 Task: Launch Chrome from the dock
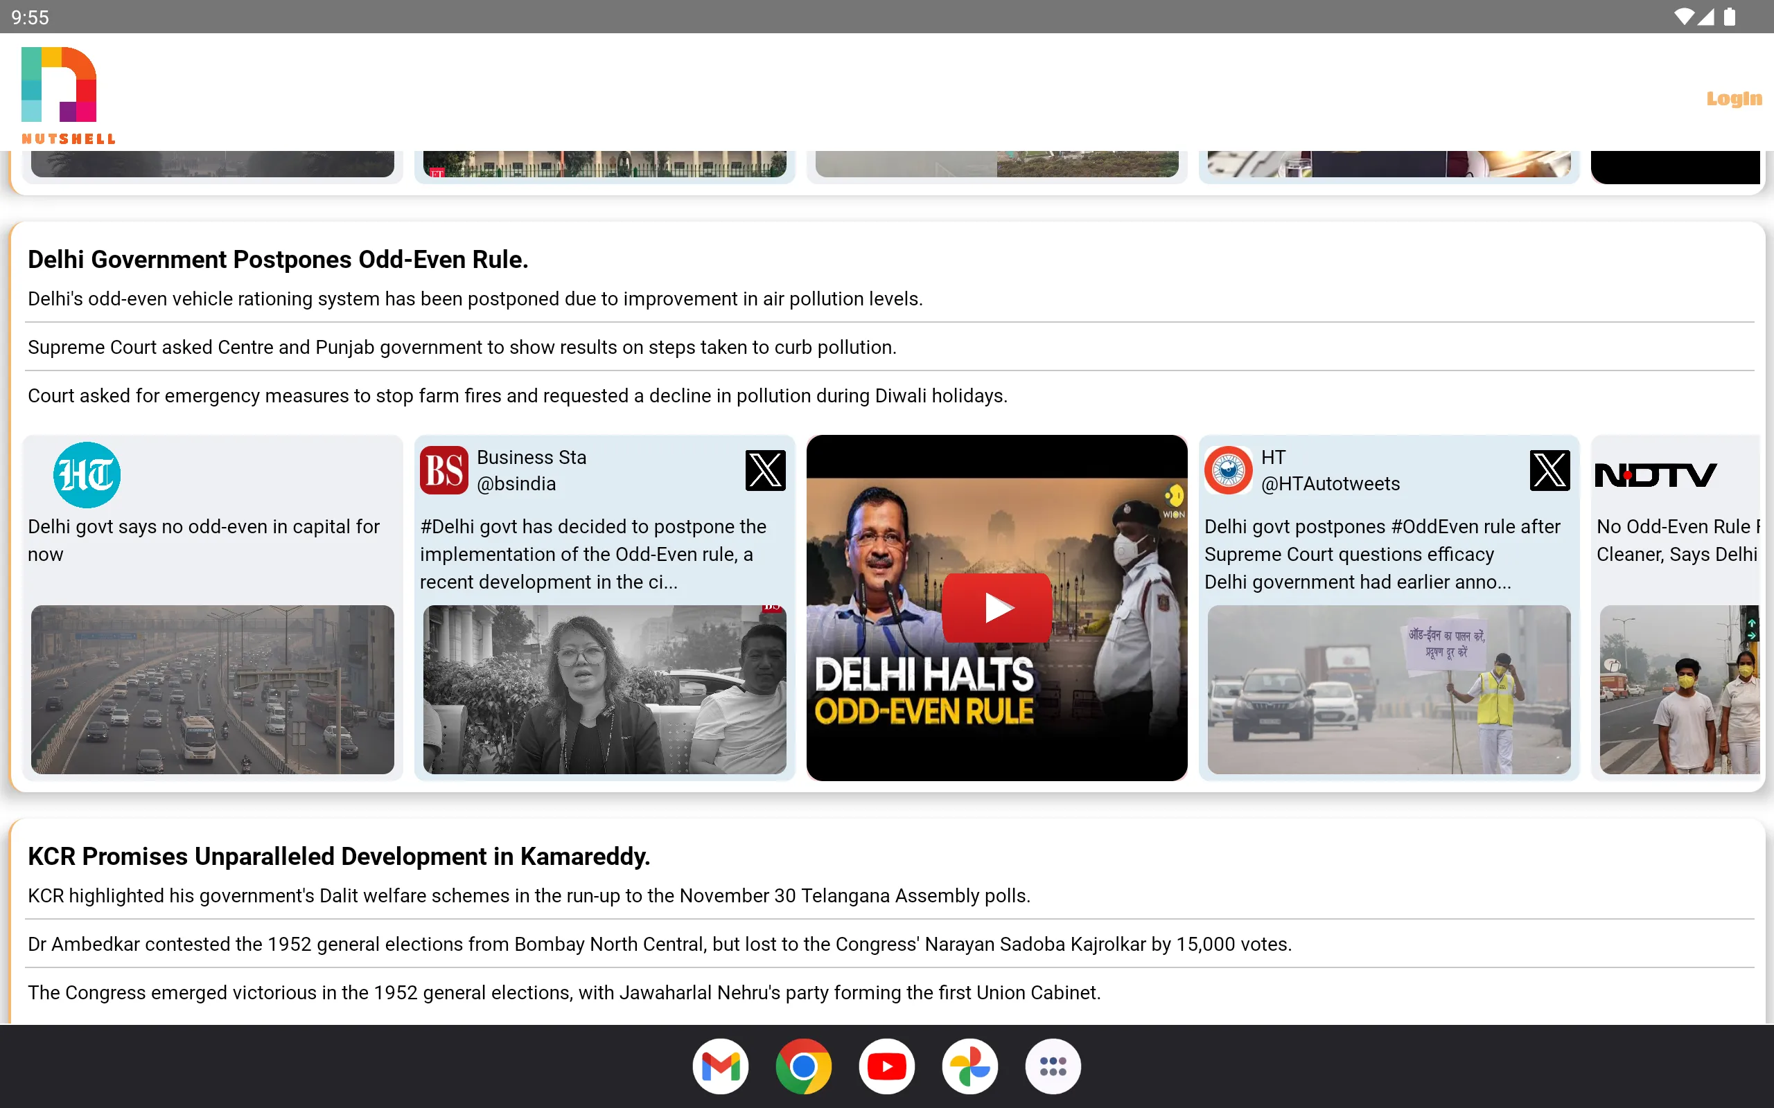tap(803, 1065)
